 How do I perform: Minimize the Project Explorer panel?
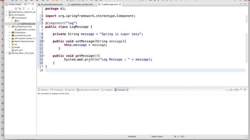pos(29,4)
